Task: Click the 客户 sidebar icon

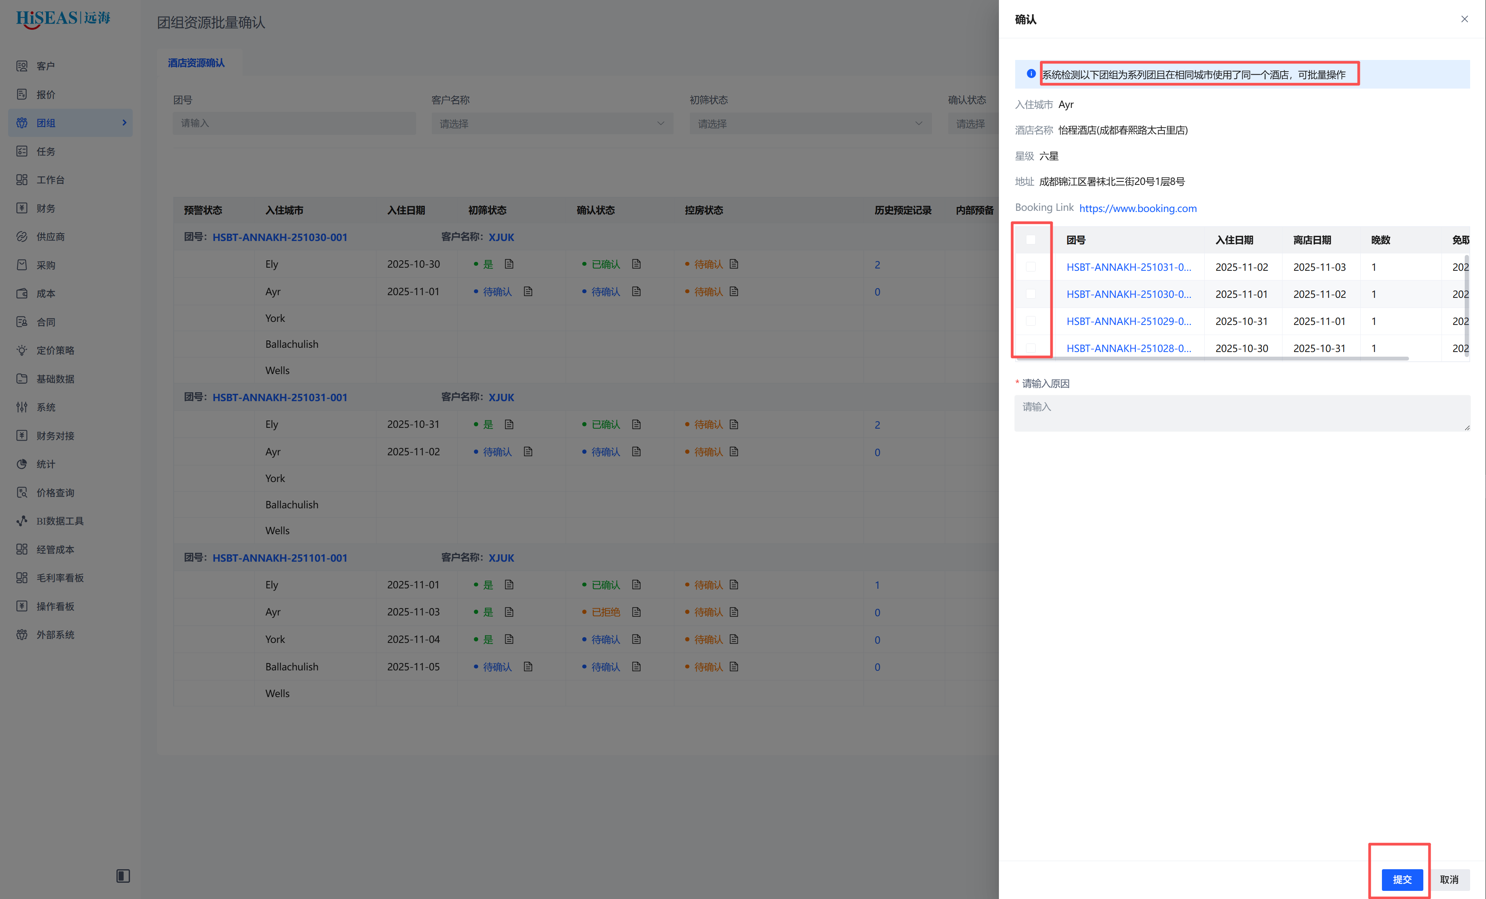Action: click(22, 66)
